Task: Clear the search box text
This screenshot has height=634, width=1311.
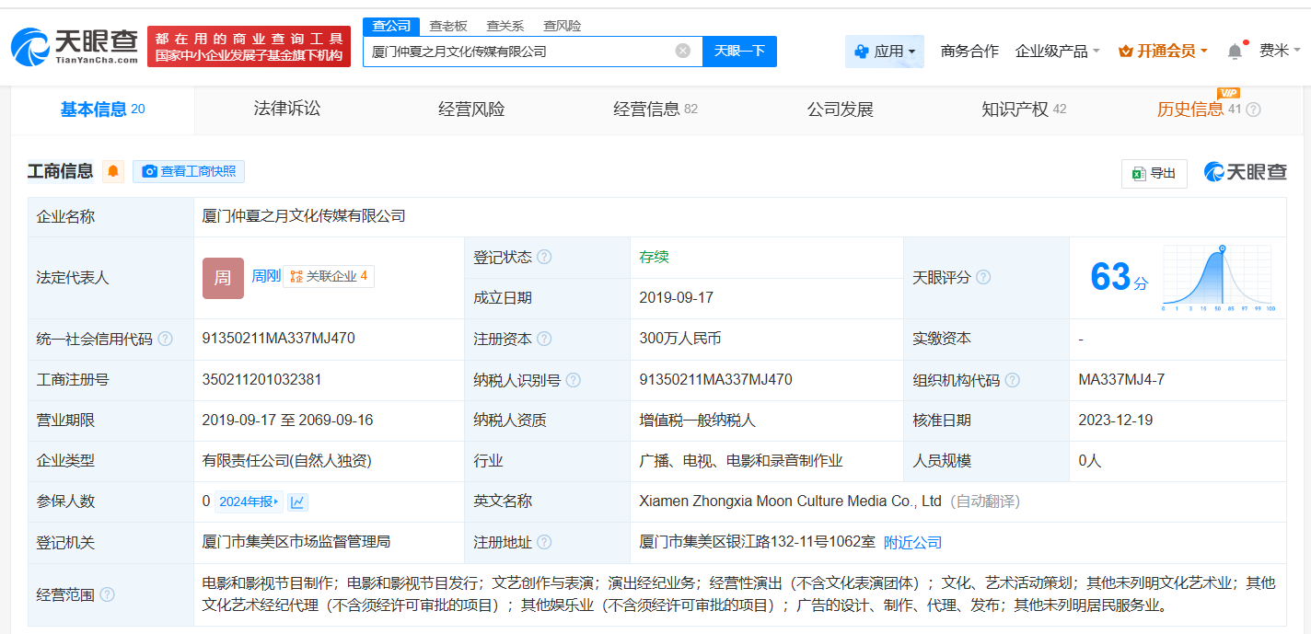Action: pyautogui.click(x=682, y=51)
